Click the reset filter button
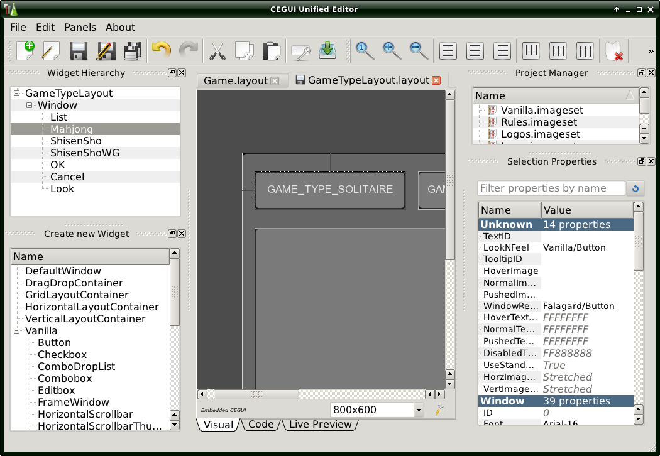 click(x=635, y=188)
